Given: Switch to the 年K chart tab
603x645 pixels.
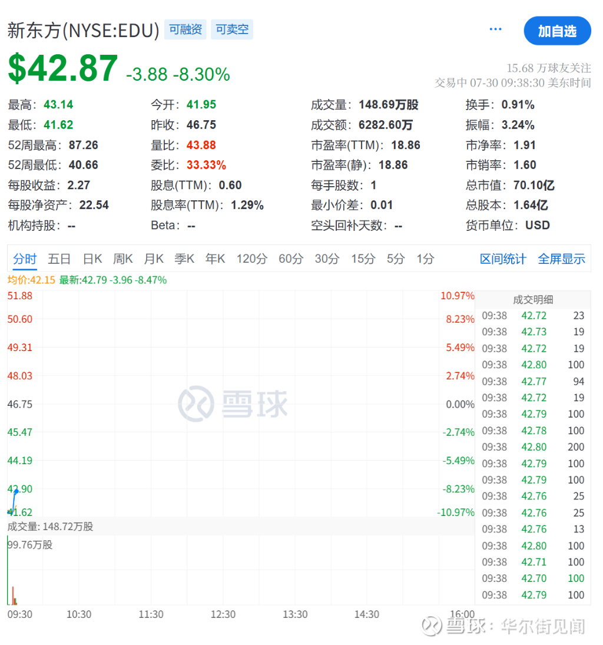Looking at the screenshot, I should (x=215, y=259).
